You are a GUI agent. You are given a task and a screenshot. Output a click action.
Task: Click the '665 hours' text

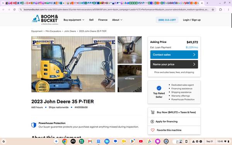tap(37, 107)
